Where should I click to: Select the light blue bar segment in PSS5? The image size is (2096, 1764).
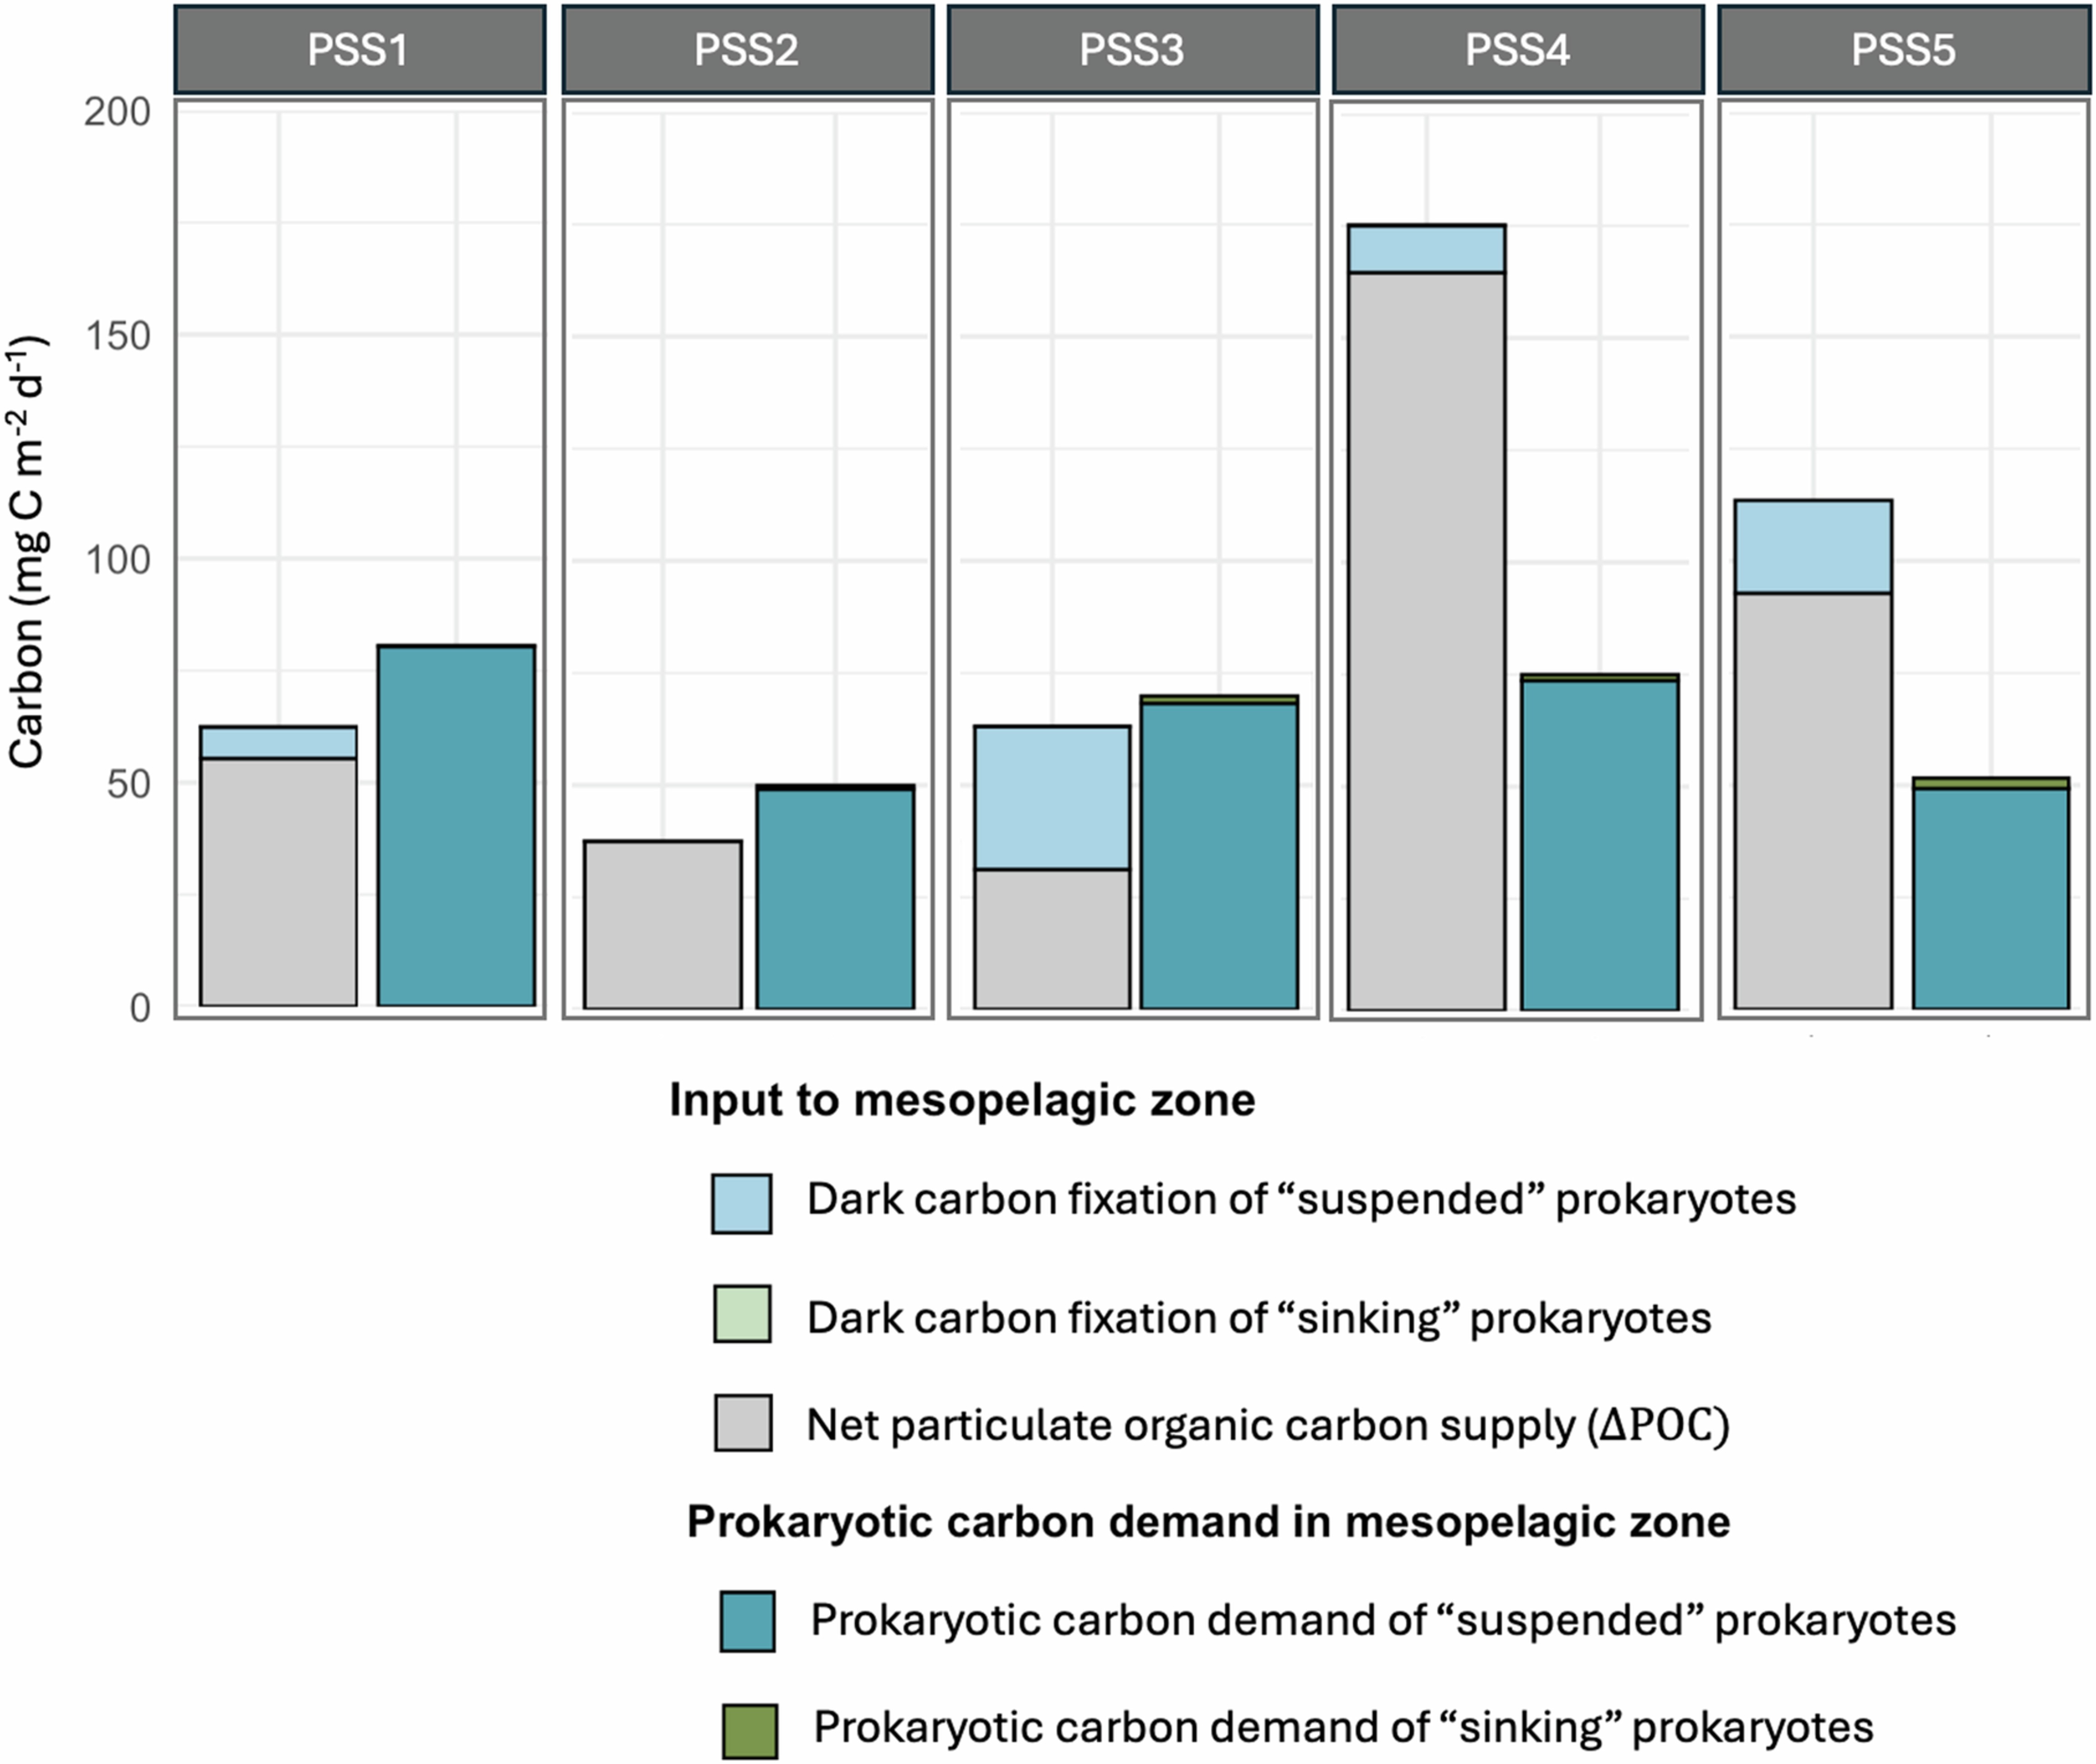1812,546
